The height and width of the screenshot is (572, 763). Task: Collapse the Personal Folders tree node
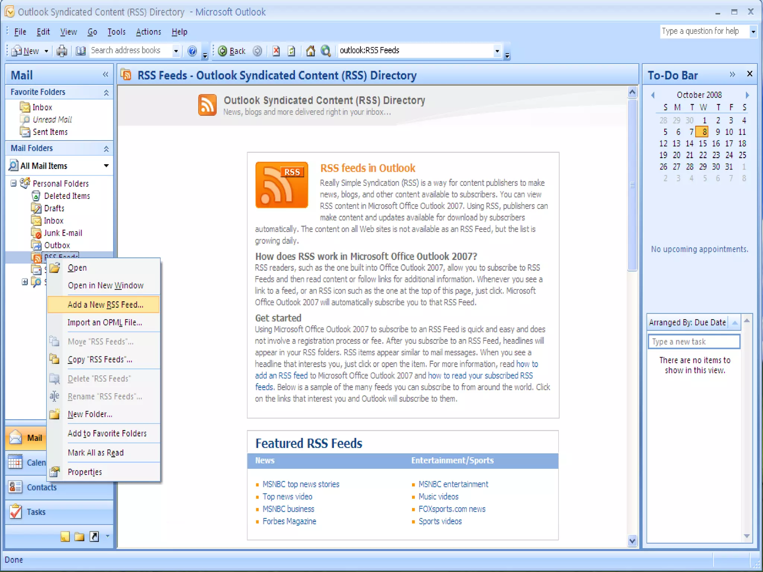pyautogui.click(x=14, y=183)
